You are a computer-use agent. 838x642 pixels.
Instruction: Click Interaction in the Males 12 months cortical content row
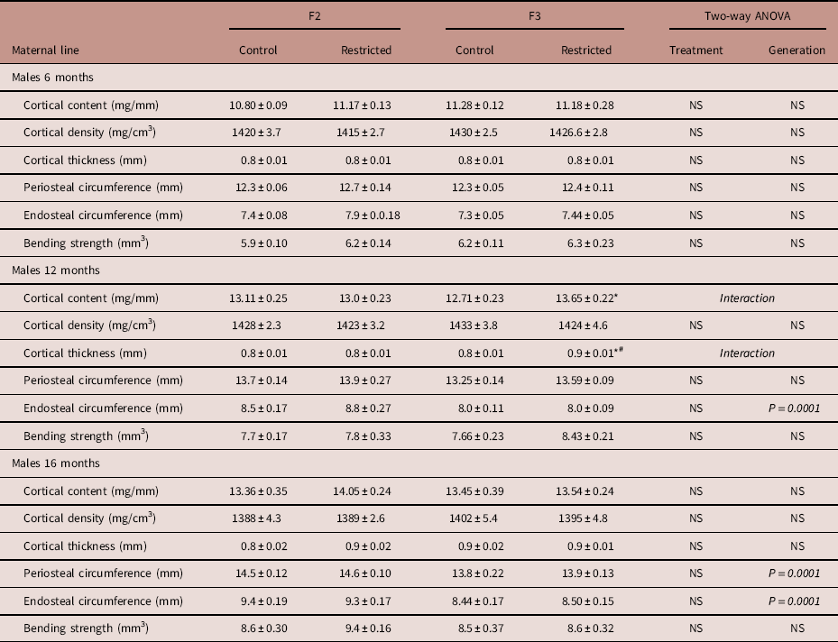coord(746,298)
